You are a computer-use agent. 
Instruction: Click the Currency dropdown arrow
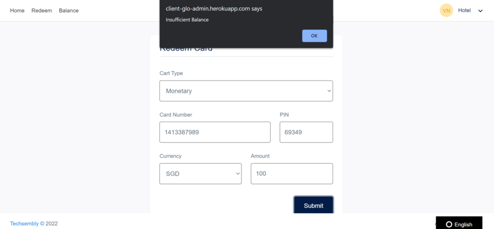[238, 174]
